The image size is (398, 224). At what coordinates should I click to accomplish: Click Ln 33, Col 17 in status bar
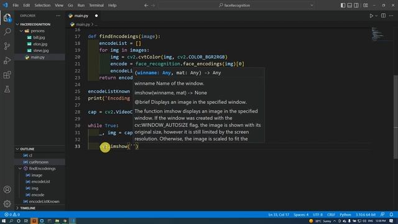pos(279,215)
